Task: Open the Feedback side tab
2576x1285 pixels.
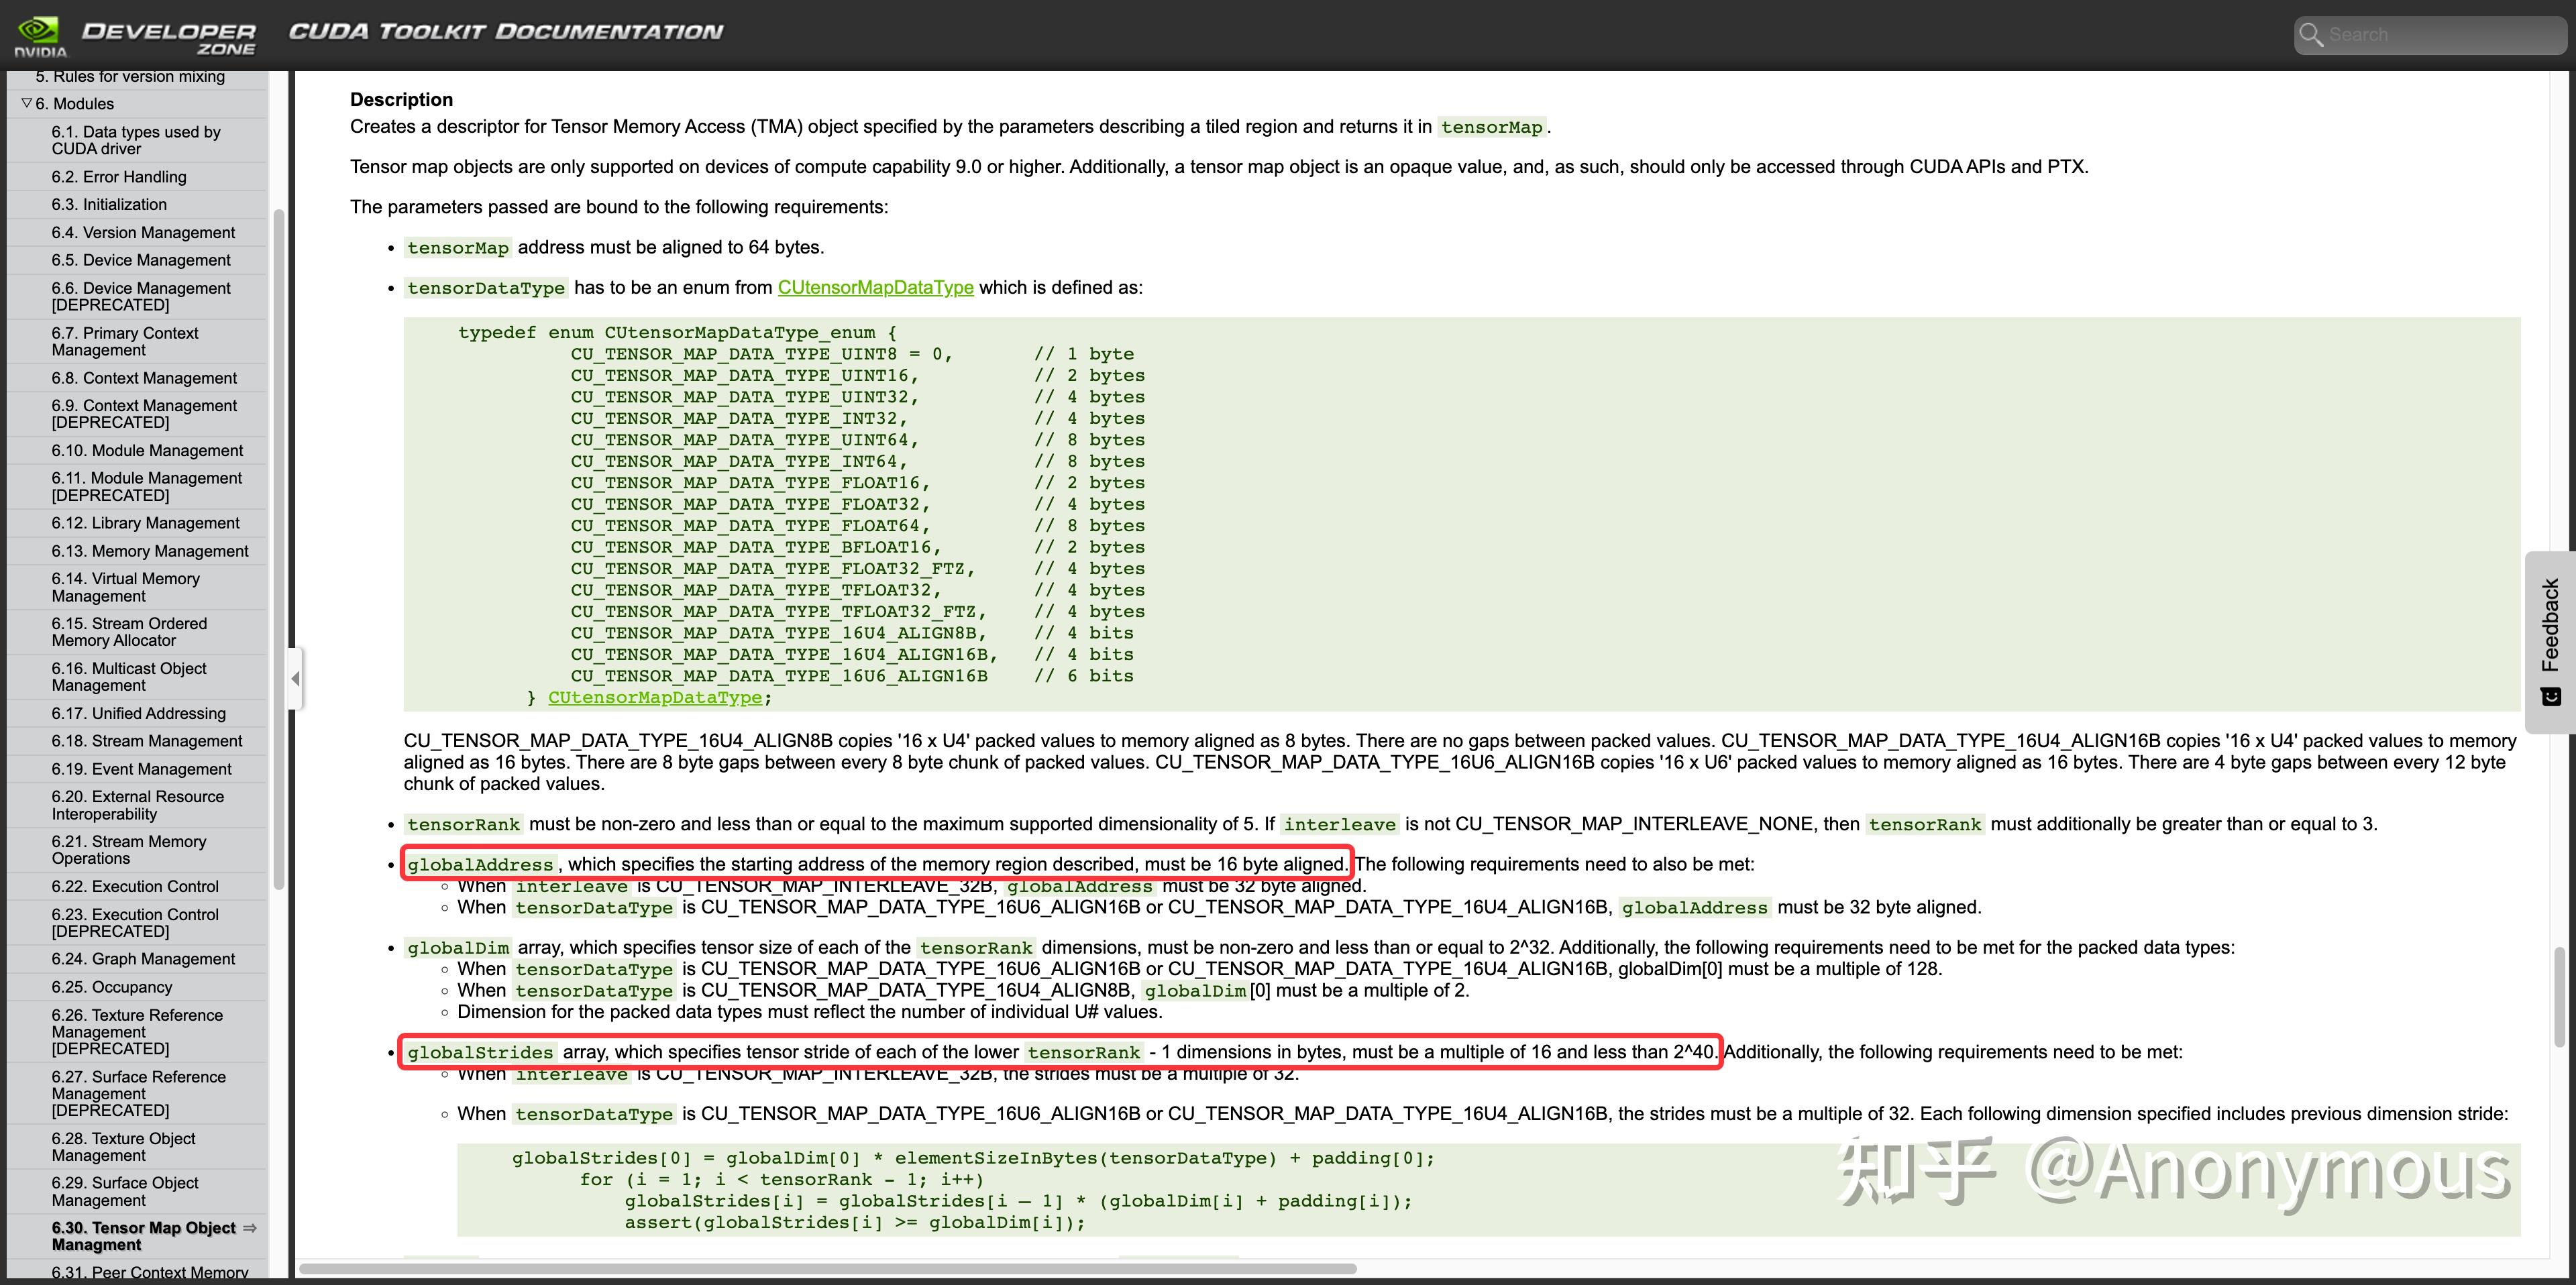Action: [x=2551, y=625]
